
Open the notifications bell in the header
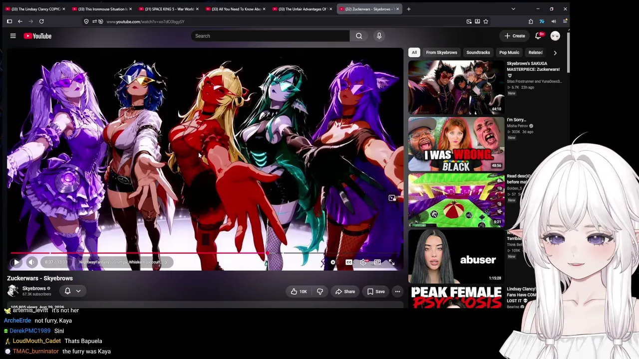[538, 36]
